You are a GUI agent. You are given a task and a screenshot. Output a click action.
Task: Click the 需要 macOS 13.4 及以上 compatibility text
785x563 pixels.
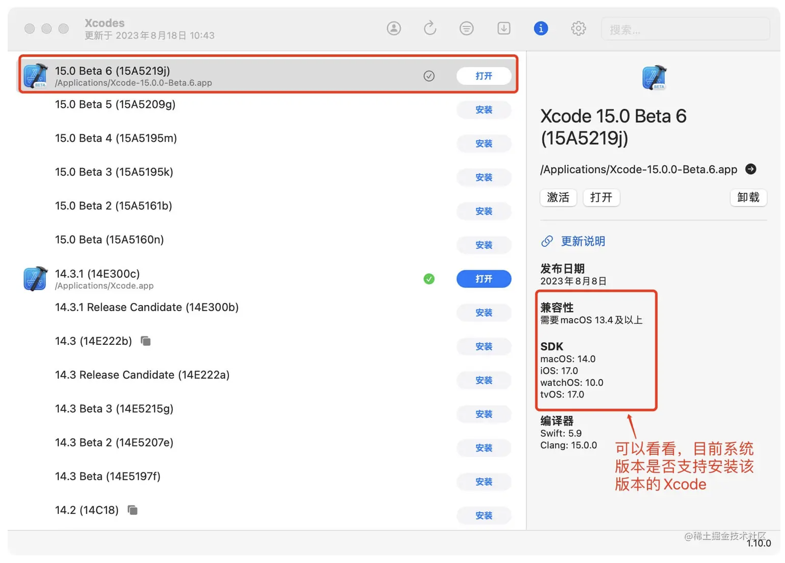point(591,320)
